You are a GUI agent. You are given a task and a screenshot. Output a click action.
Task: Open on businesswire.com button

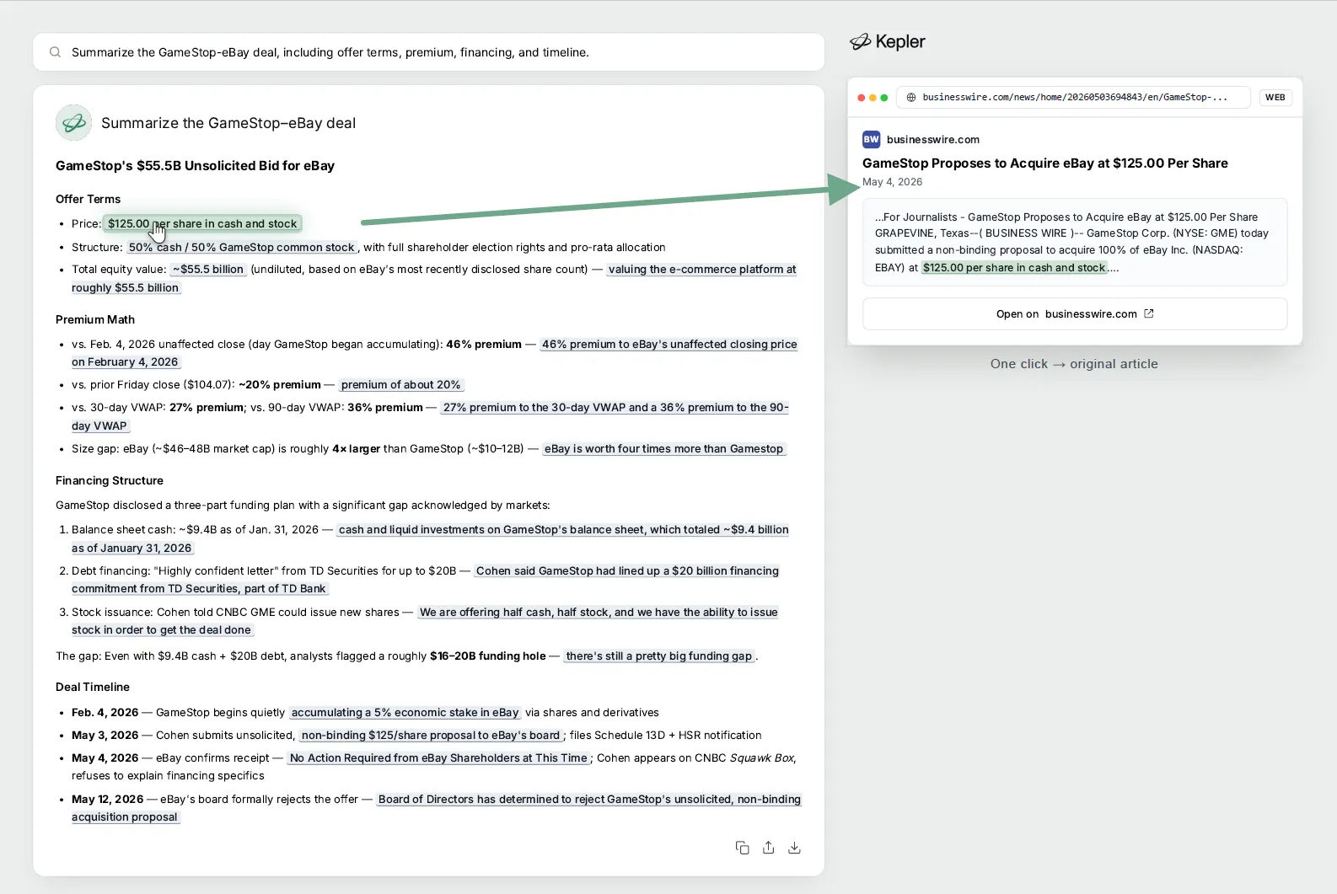(x=1075, y=314)
